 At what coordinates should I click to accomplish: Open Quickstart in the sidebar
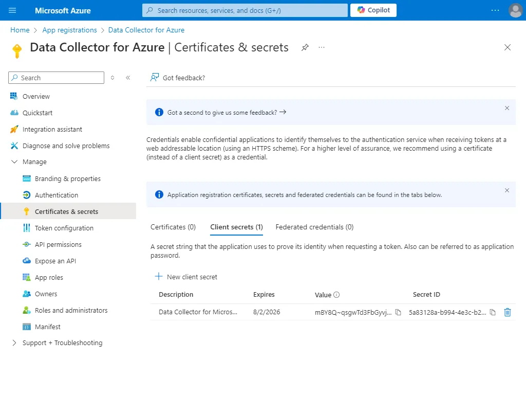coord(37,113)
